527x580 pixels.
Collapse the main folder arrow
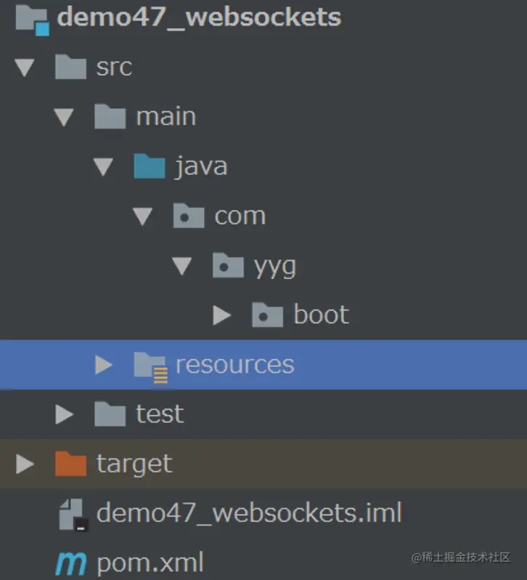(x=64, y=117)
